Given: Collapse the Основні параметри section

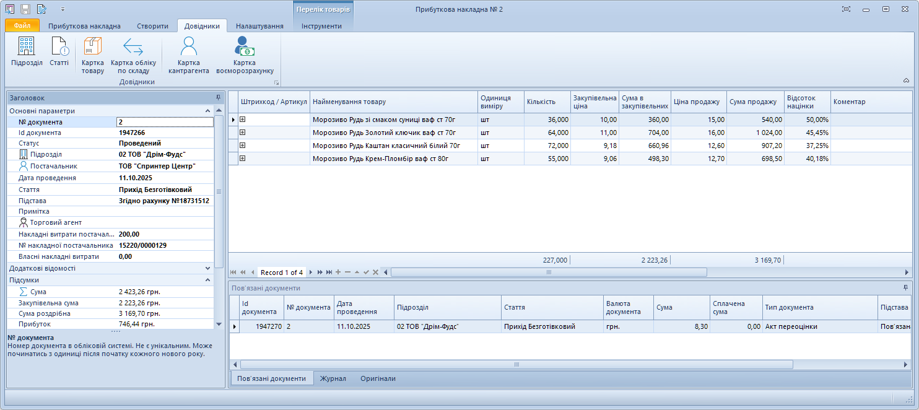Looking at the screenshot, I should 208,111.
